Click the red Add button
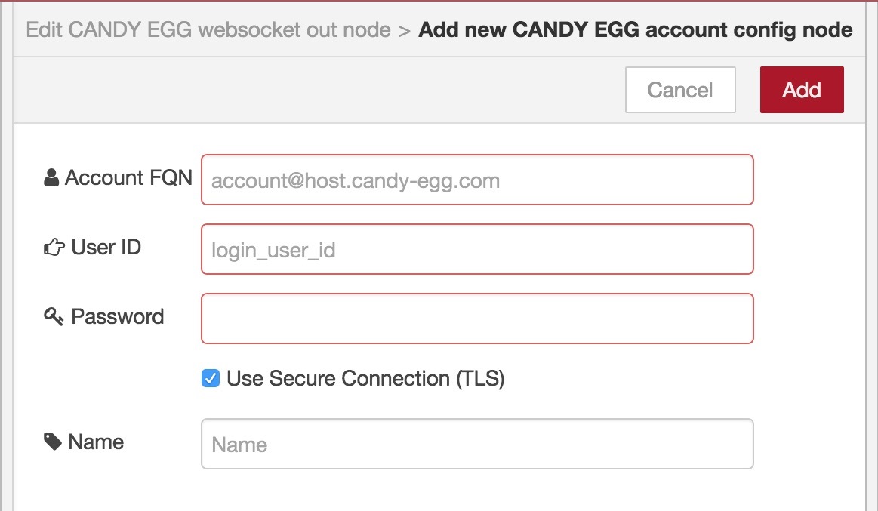 [802, 90]
